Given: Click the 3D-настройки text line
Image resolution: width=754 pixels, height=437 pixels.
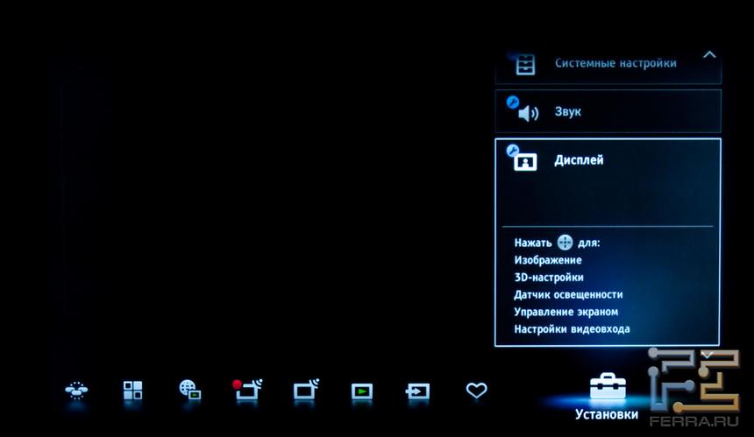Looking at the screenshot, I should click(549, 278).
